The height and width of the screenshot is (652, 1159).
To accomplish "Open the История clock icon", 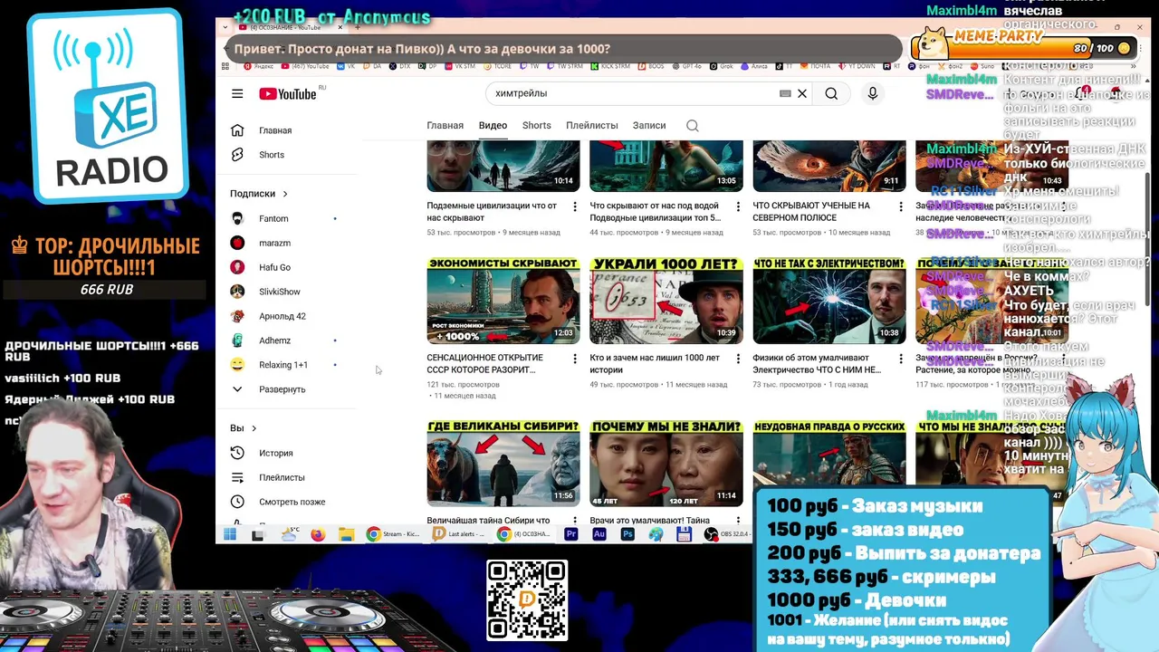I will (x=237, y=453).
